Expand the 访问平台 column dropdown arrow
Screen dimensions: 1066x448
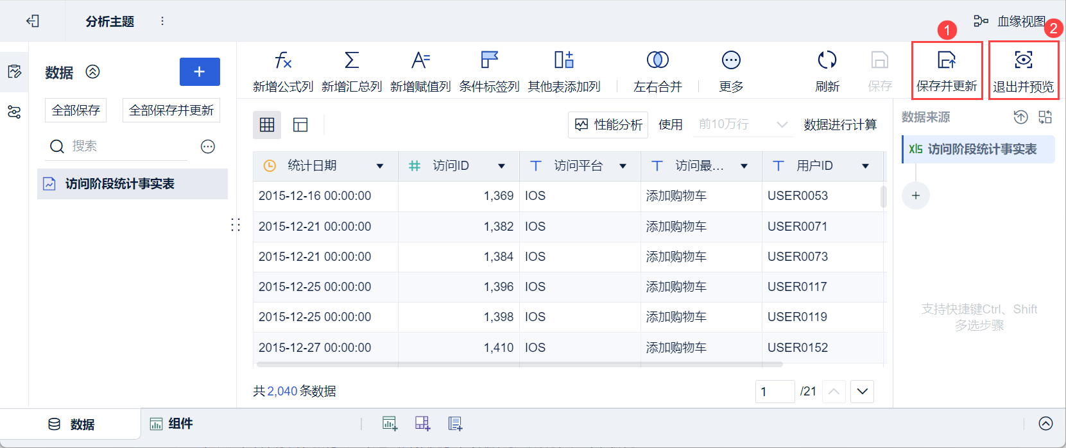click(623, 166)
